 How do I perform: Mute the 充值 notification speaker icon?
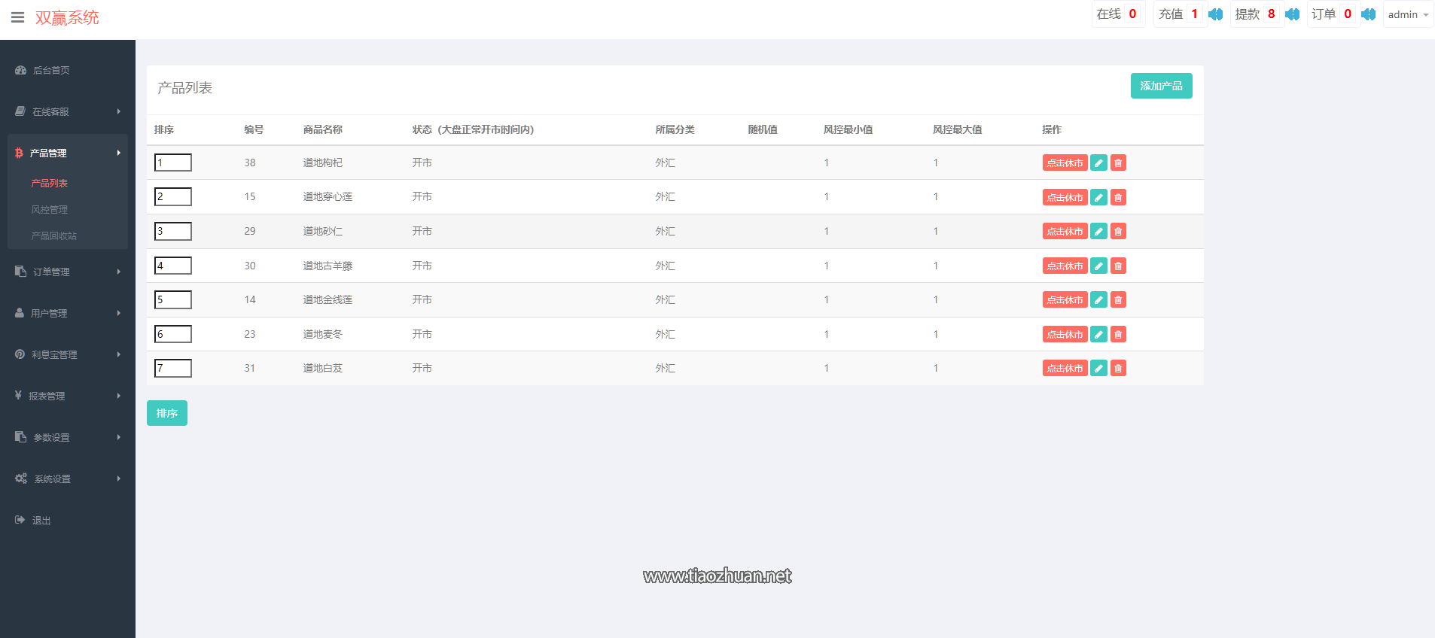click(1215, 14)
